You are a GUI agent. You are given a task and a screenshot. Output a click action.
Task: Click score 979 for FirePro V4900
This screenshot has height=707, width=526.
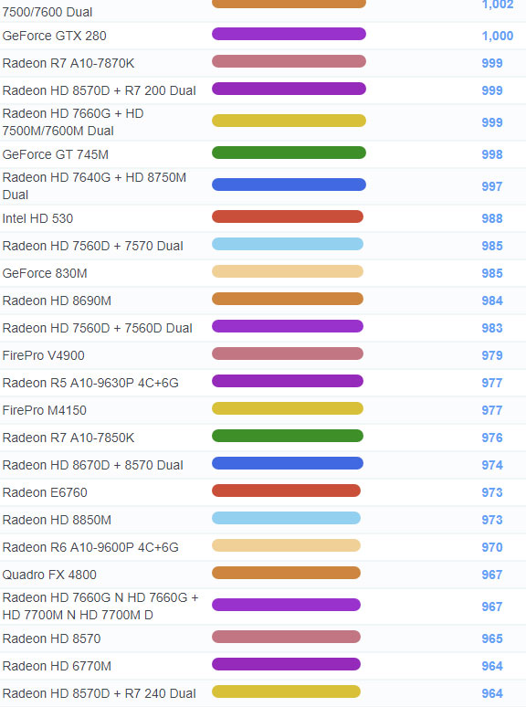click(x=492, y=355)
